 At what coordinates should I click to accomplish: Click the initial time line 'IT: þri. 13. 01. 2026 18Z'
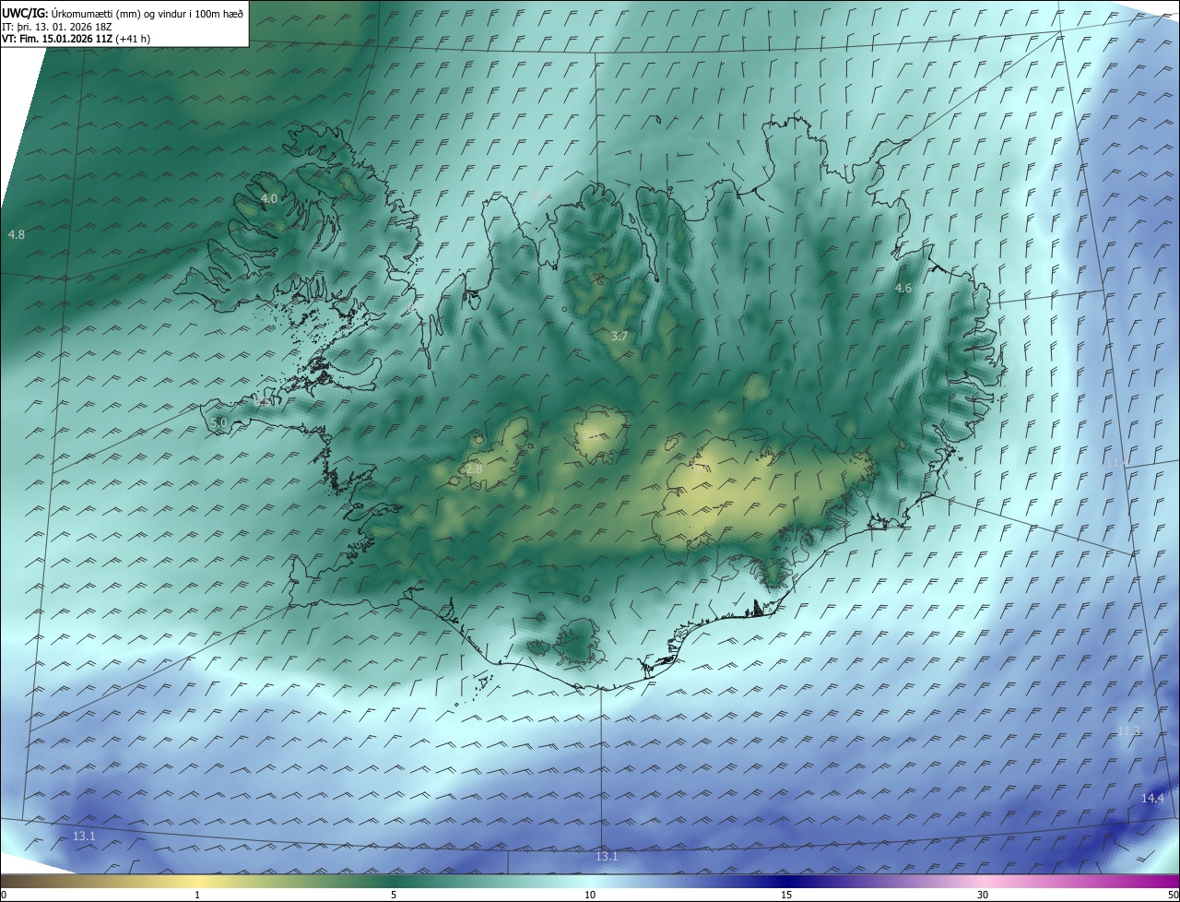(x=57, y=26)
